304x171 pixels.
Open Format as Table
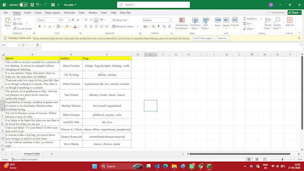[195, 23]
